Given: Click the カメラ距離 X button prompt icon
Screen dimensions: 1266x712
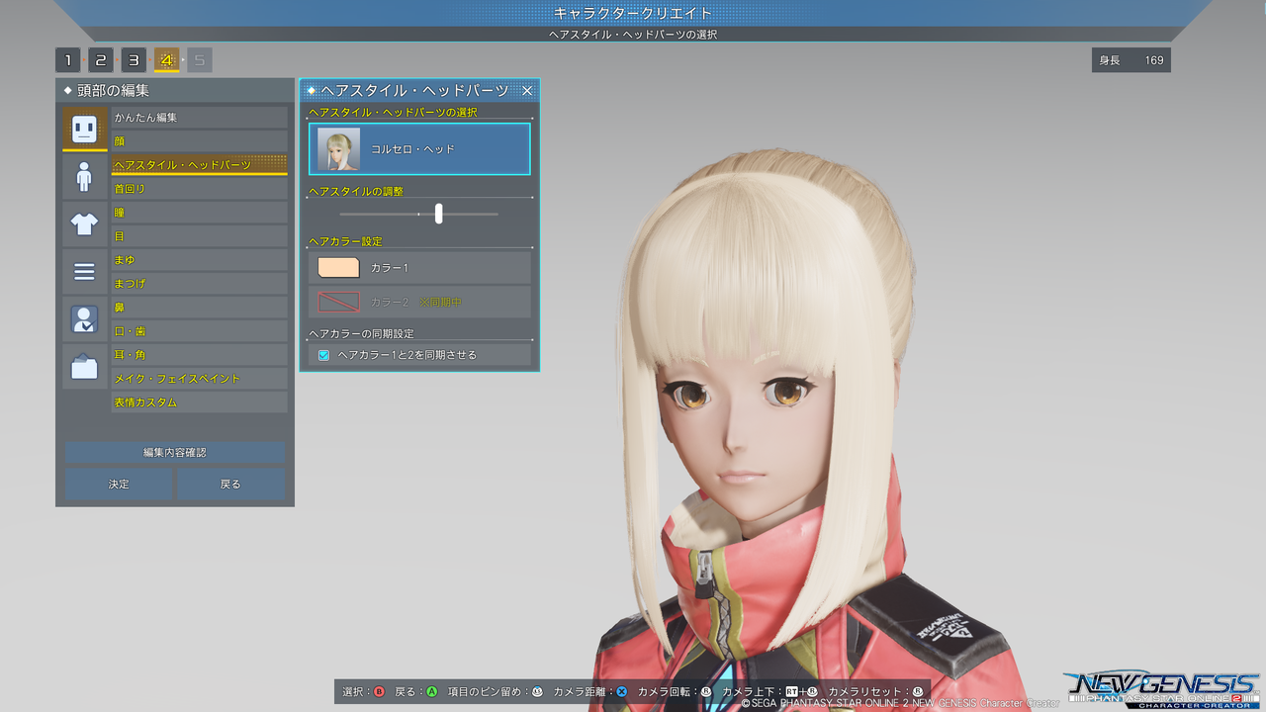Looking at the screenshot, I should tap(621, 691).
